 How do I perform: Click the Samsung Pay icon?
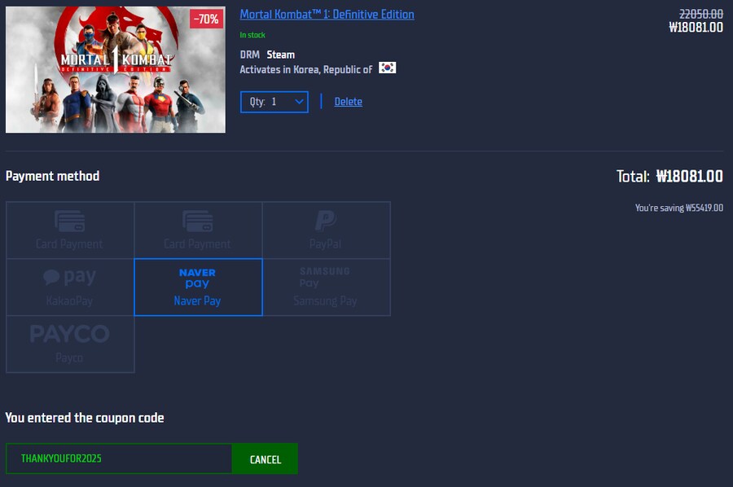coord(326,277)
